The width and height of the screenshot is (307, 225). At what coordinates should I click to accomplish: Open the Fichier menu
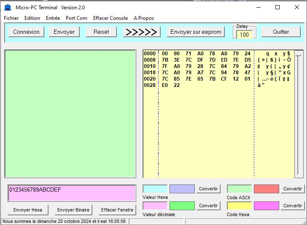point(11,18)
